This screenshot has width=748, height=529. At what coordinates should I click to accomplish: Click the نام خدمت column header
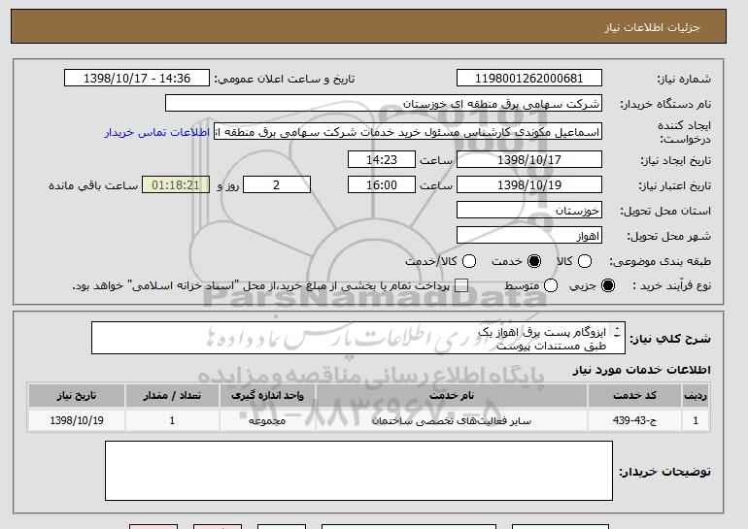(452, 396)
